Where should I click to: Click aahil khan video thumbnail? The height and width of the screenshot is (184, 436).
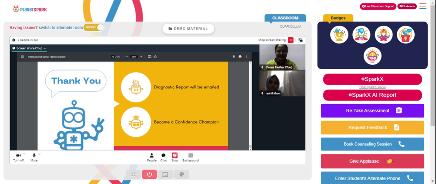pos(282,84)
